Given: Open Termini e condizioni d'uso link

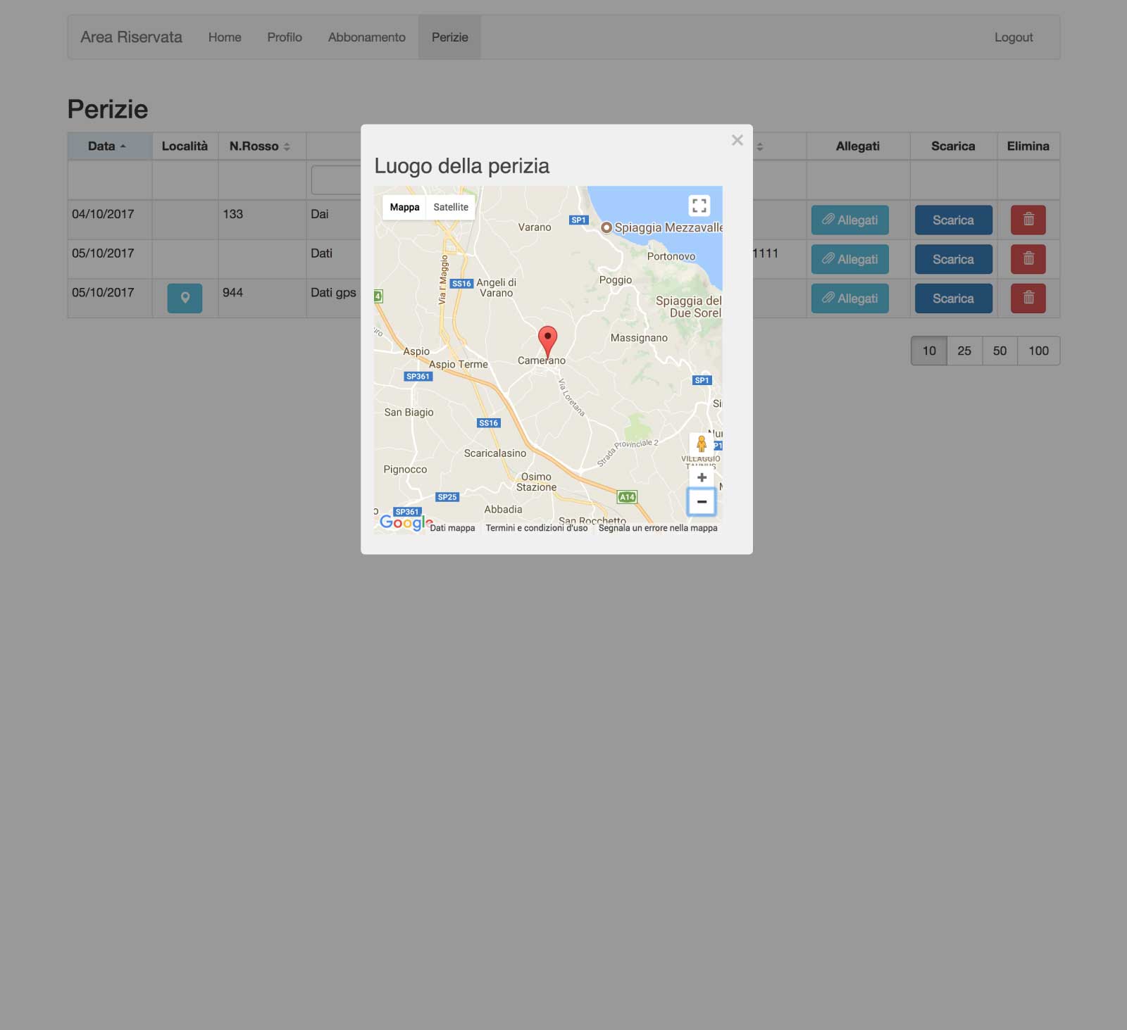Looking at the screenshot, I should tap(537, 528).
